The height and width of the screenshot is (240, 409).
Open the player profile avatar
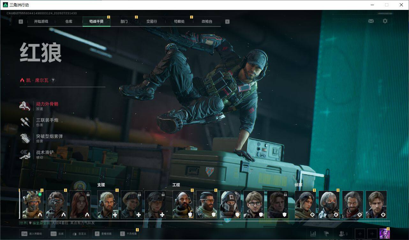[384, 234]
